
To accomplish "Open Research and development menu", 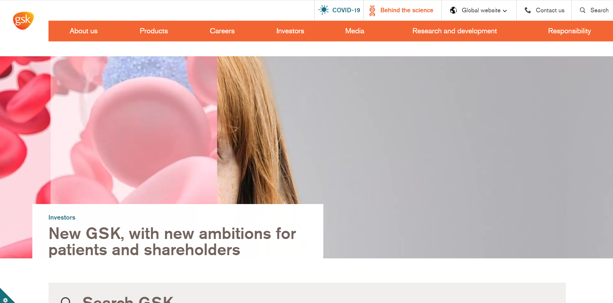I will click(x=455, y=31).
